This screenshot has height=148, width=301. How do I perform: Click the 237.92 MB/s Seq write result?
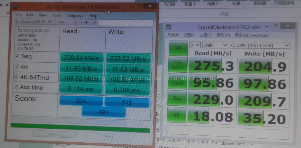coord(128,58)
